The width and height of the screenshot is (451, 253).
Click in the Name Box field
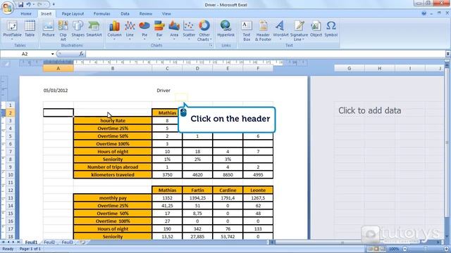coord(25,54)
